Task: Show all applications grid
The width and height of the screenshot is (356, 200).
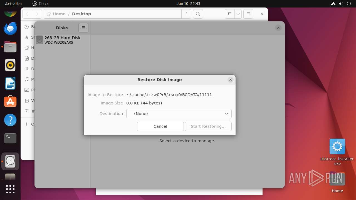Action: click(10, 189)
